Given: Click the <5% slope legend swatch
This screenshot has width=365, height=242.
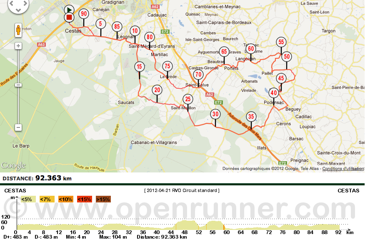Looking at the screenshot, I should [x=28, y=200].
